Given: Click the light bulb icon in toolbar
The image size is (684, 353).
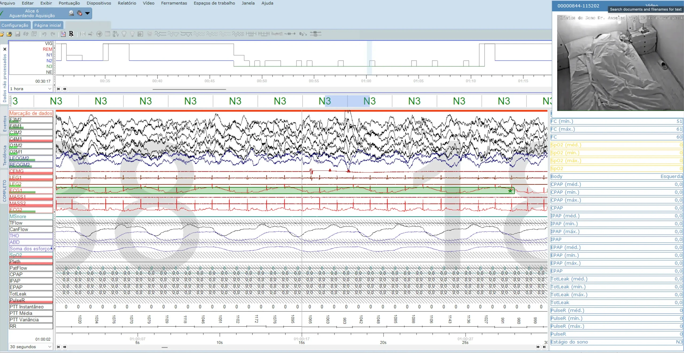Looking at the screenshot, I should click(132, 34).
